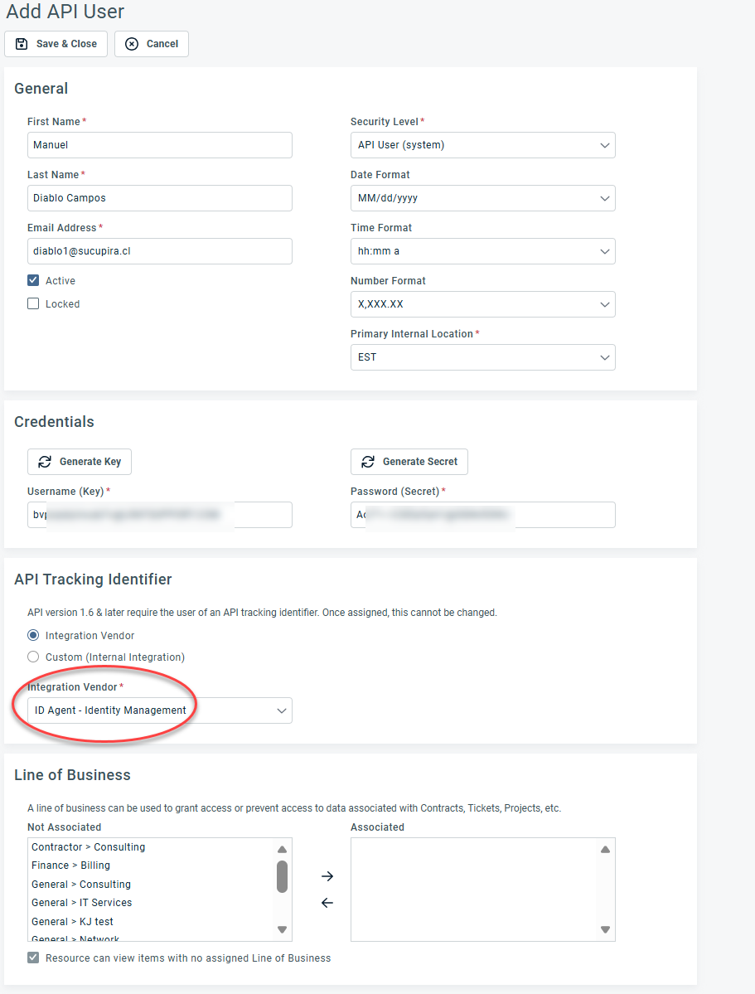Click the left arrow to remove association
The height and width of the screenshot is (994, 755).
(327, 903)
